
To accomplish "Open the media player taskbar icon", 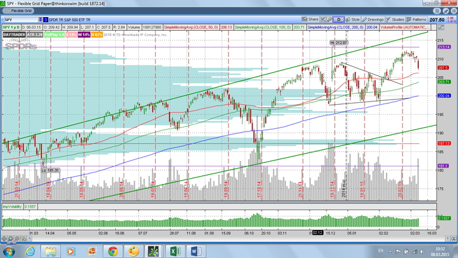I will tap(71, 251).
